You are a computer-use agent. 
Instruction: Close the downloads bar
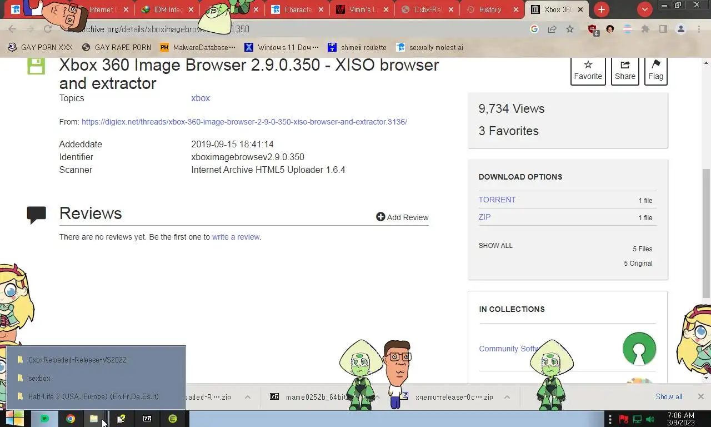pos(700,396)
